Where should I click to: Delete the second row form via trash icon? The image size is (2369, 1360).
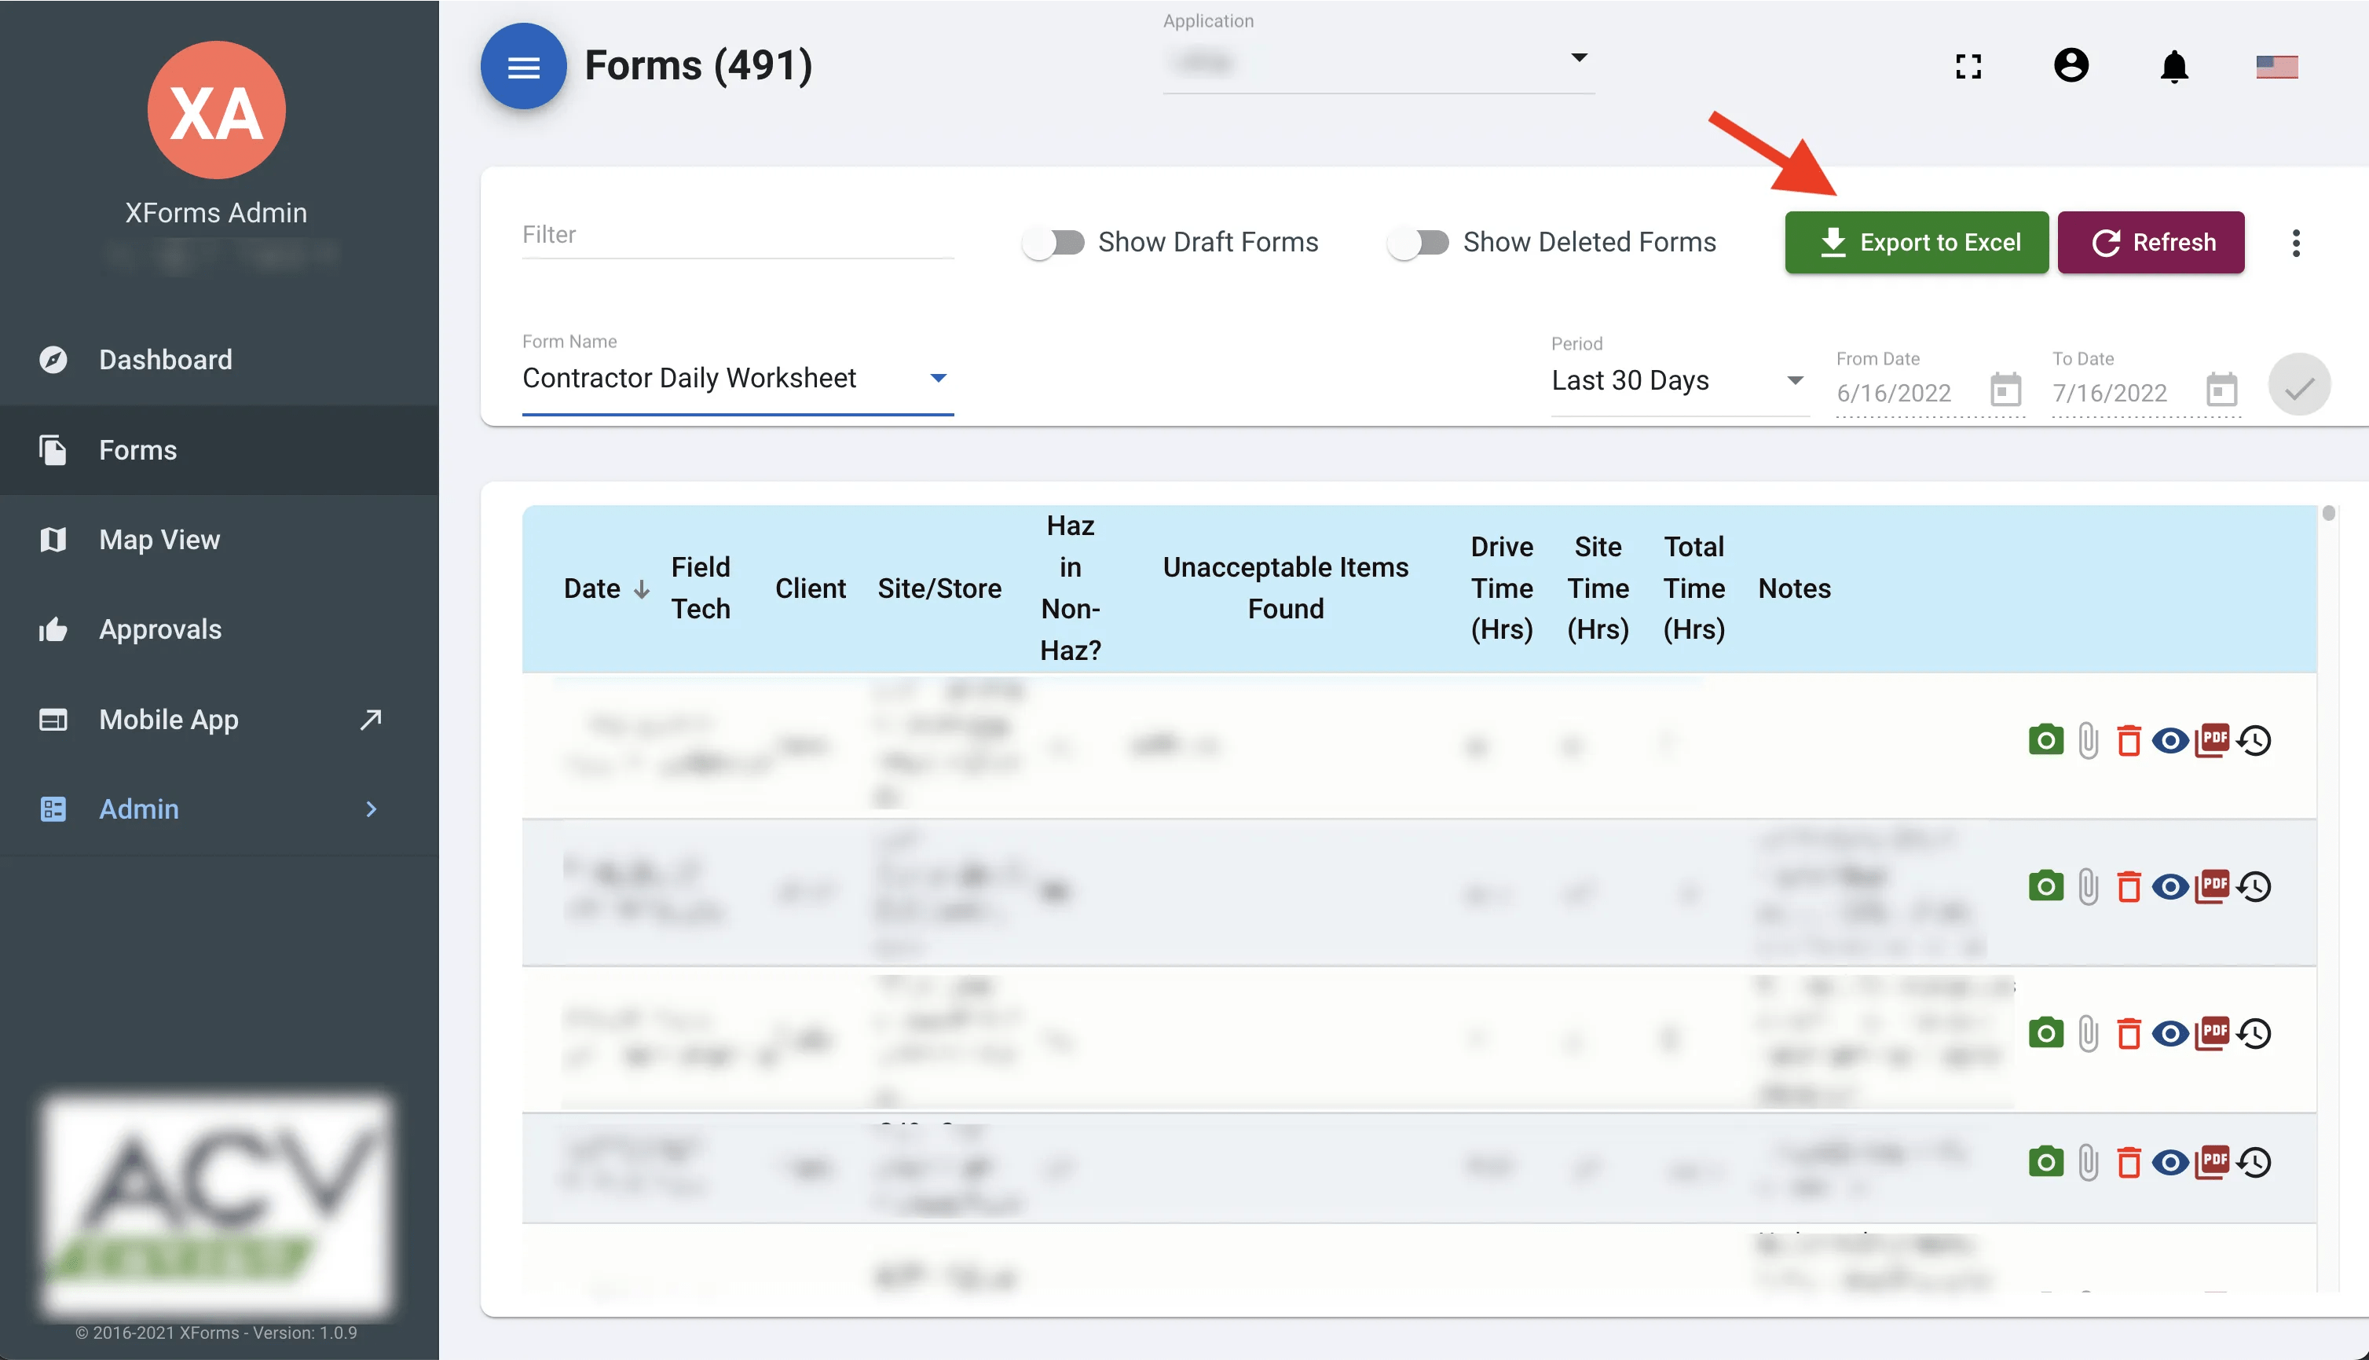(2128, 886)
